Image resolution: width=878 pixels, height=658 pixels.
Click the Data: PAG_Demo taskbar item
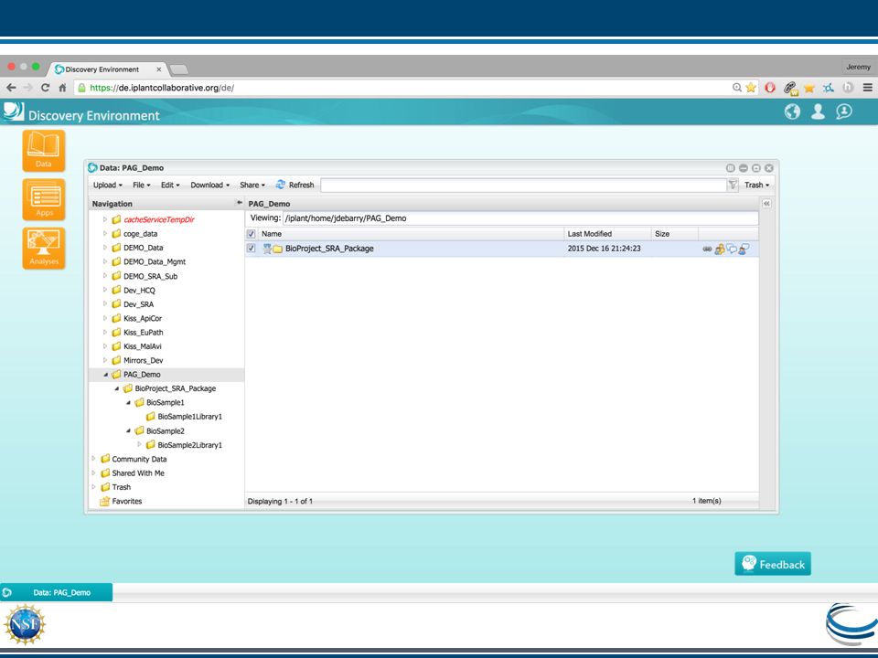point(56,592)
